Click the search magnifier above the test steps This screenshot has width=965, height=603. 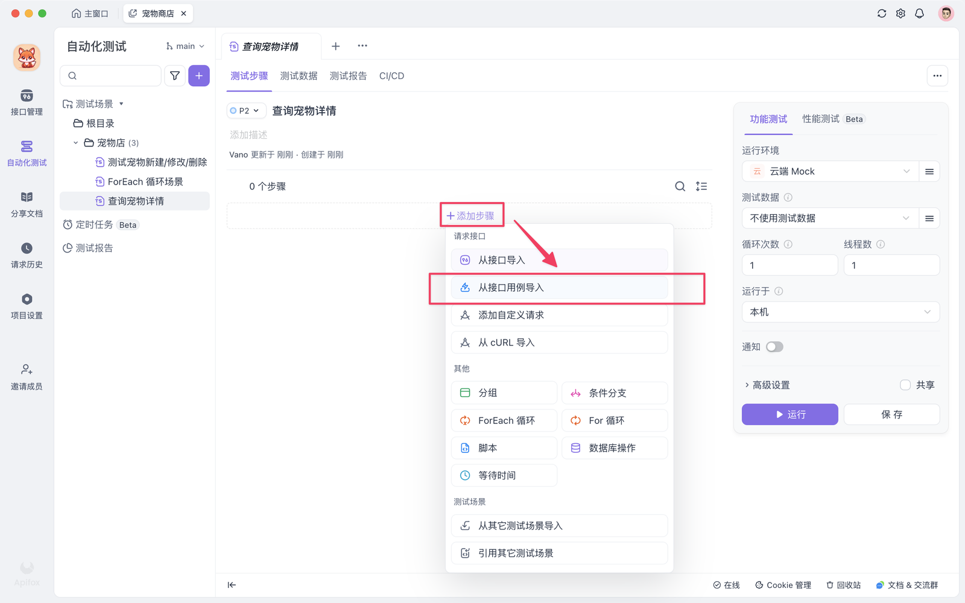(x=680, y=186)
